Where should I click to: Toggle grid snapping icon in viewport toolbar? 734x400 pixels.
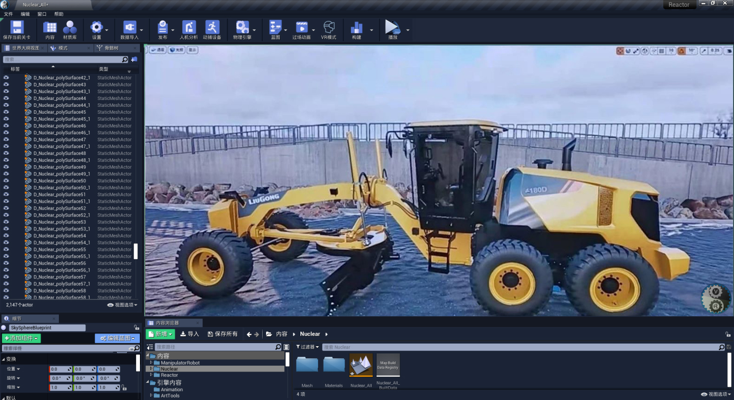click(661, 50)
